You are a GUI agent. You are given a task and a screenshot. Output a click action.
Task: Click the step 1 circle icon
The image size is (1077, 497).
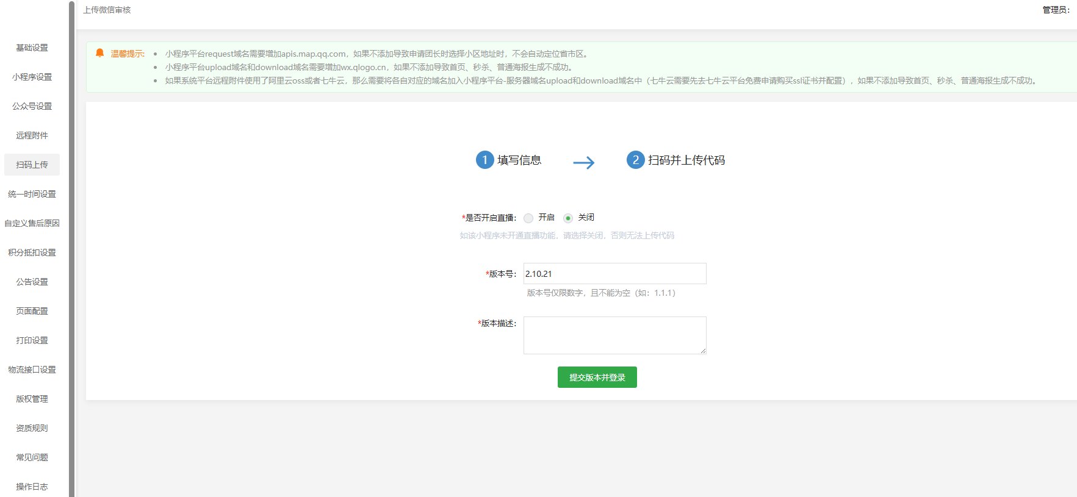484,160
